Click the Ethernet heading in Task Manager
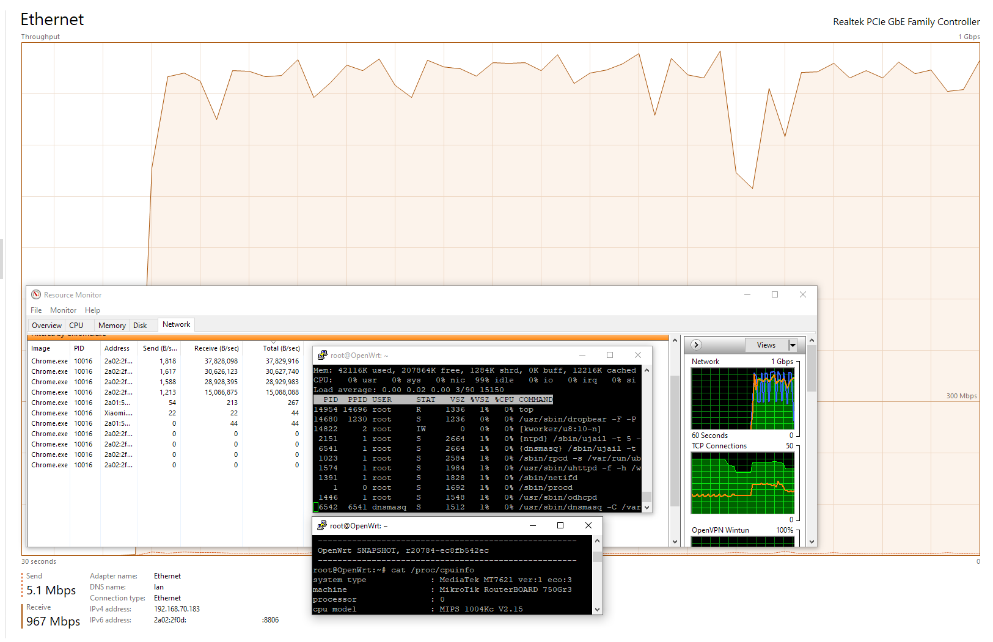993x642 pixels. [52, 20]
